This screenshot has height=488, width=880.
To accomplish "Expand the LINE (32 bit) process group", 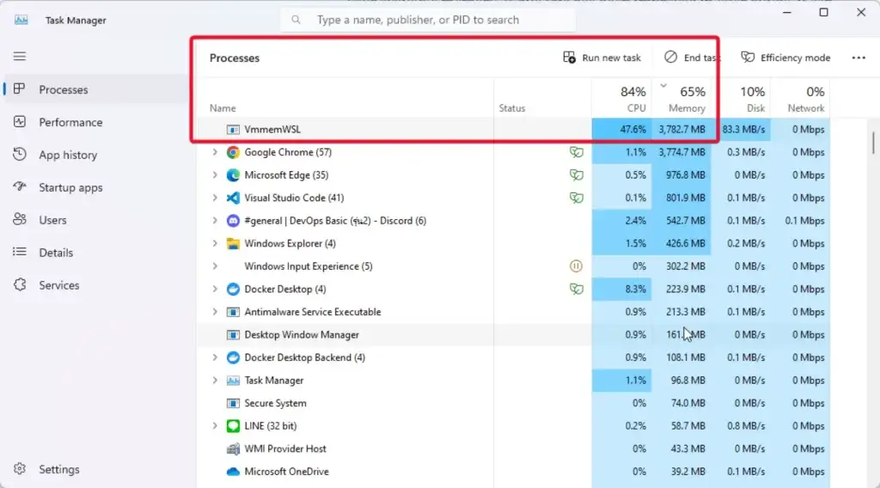I will (x=215, y=426).
